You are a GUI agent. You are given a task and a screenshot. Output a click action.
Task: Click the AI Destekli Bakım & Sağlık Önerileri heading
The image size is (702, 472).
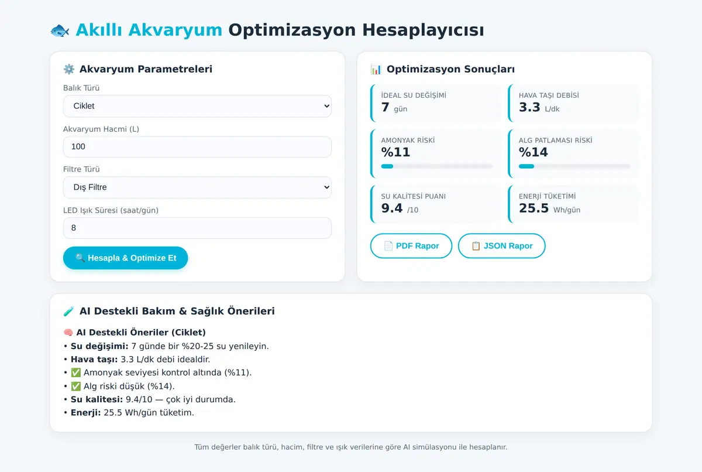177,311
